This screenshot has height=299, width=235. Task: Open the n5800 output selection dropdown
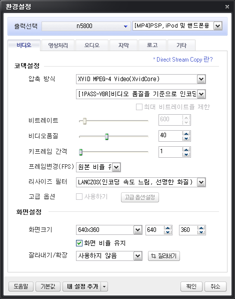[x=86, y=26]
